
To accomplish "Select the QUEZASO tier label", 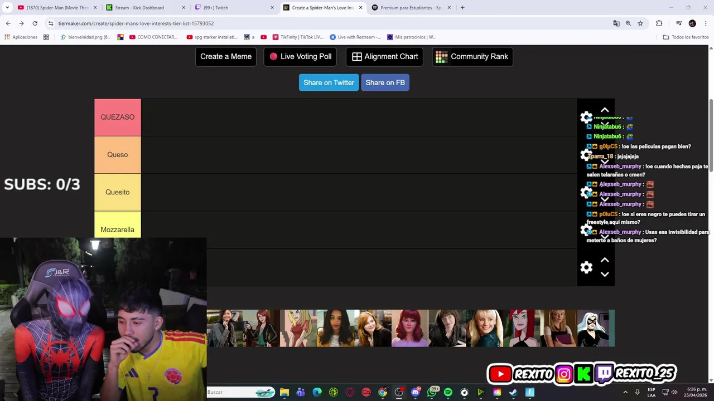I will (118, 117).
